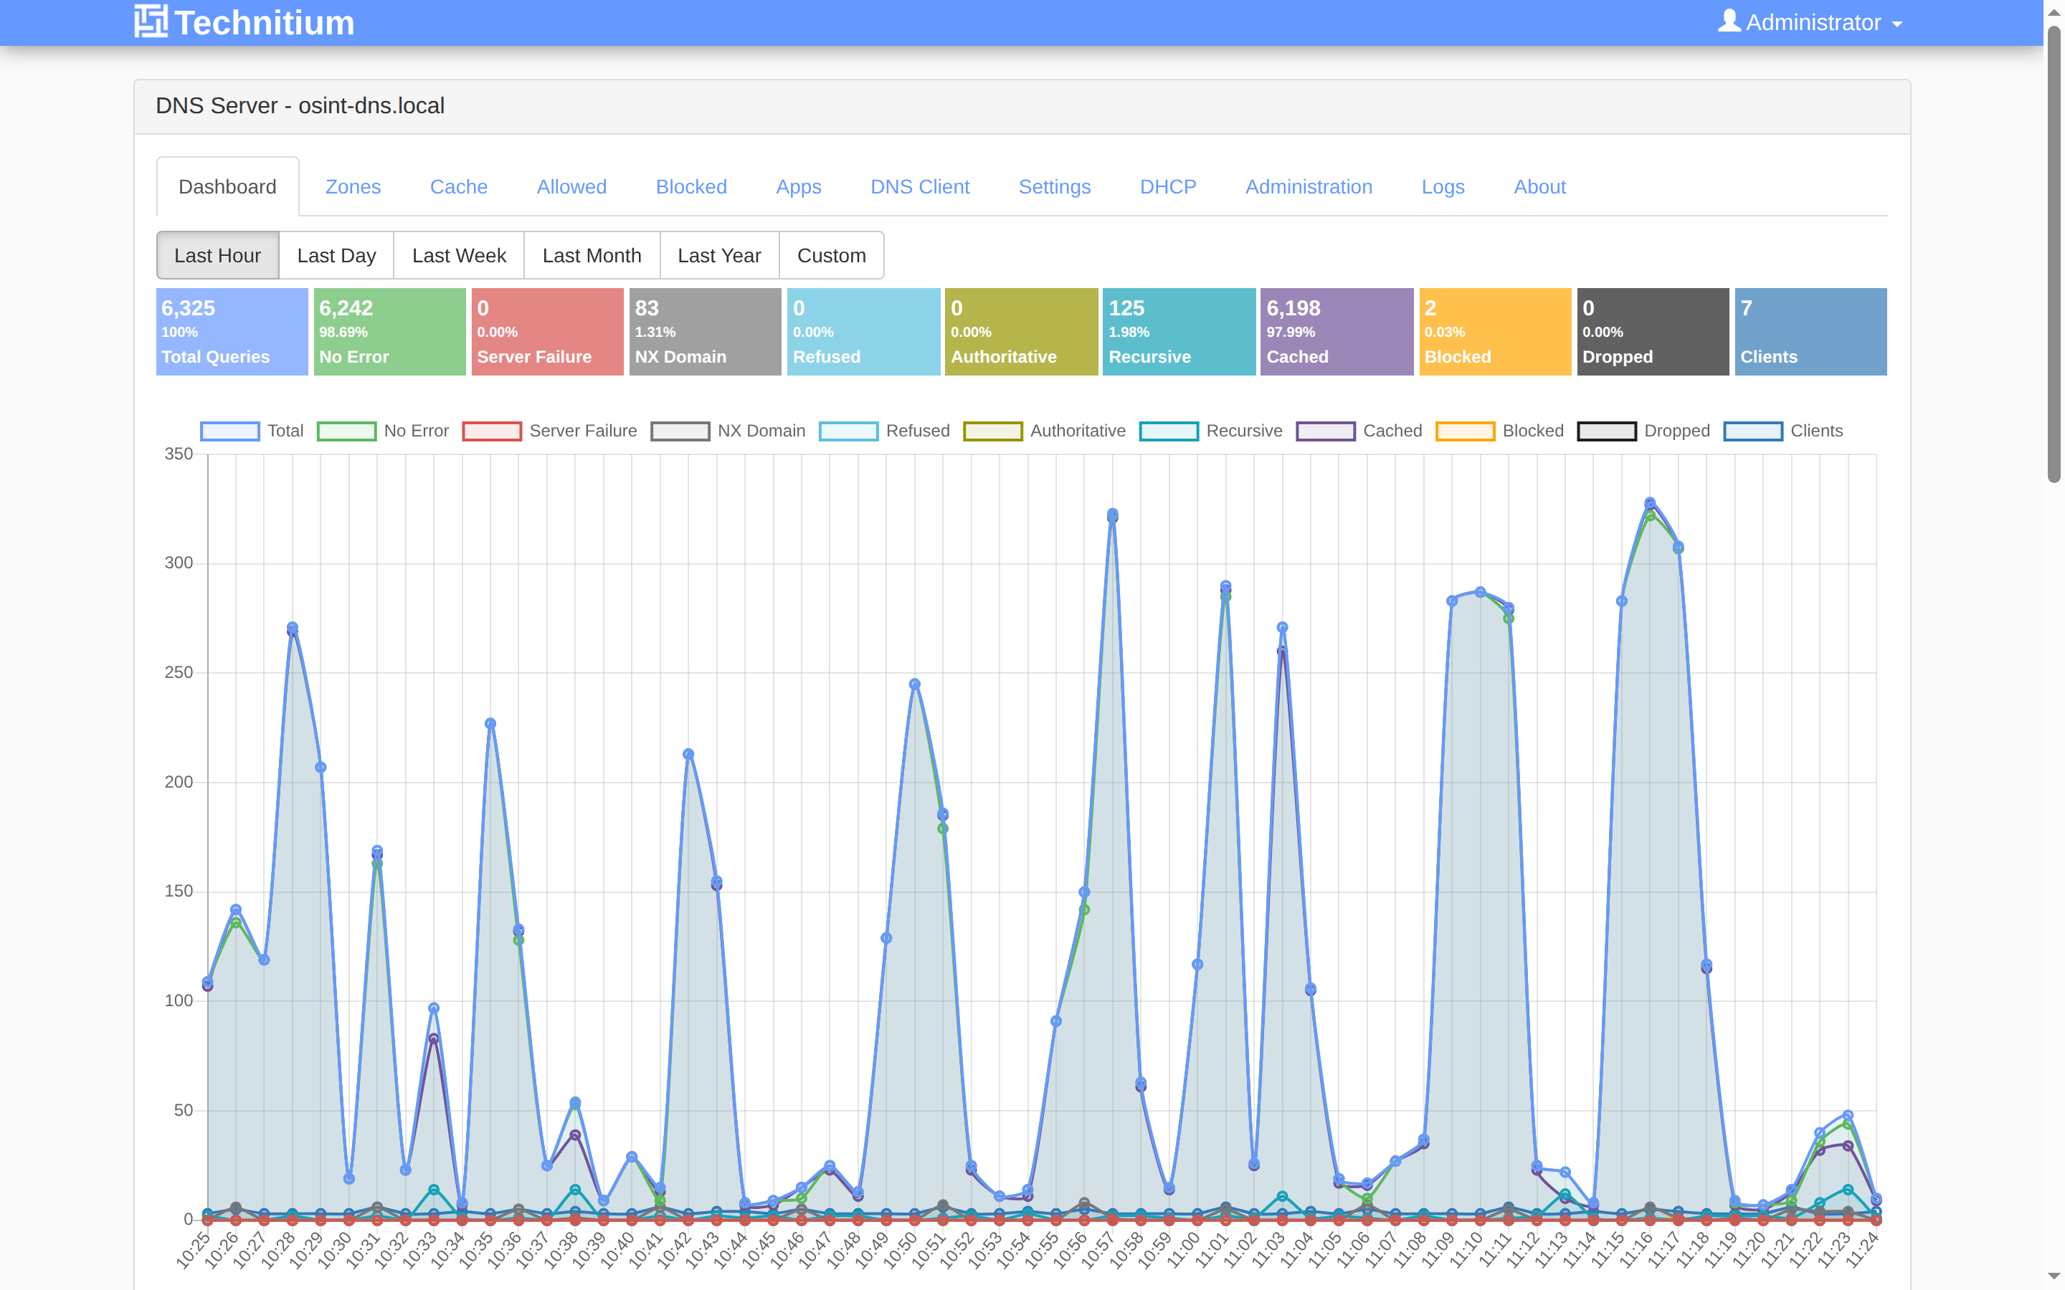The height and width of the screenshot is (1290, 2065).
Task: Switch to the Cache tab
Action: pyautogui.click(x=458, y=187)
